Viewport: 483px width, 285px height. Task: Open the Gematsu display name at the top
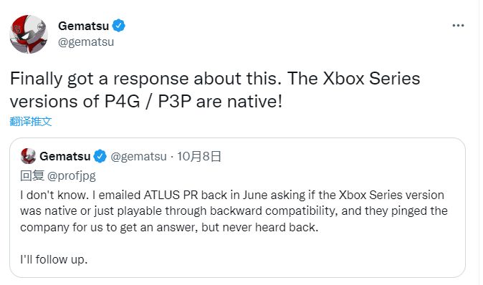click(83, 26)
